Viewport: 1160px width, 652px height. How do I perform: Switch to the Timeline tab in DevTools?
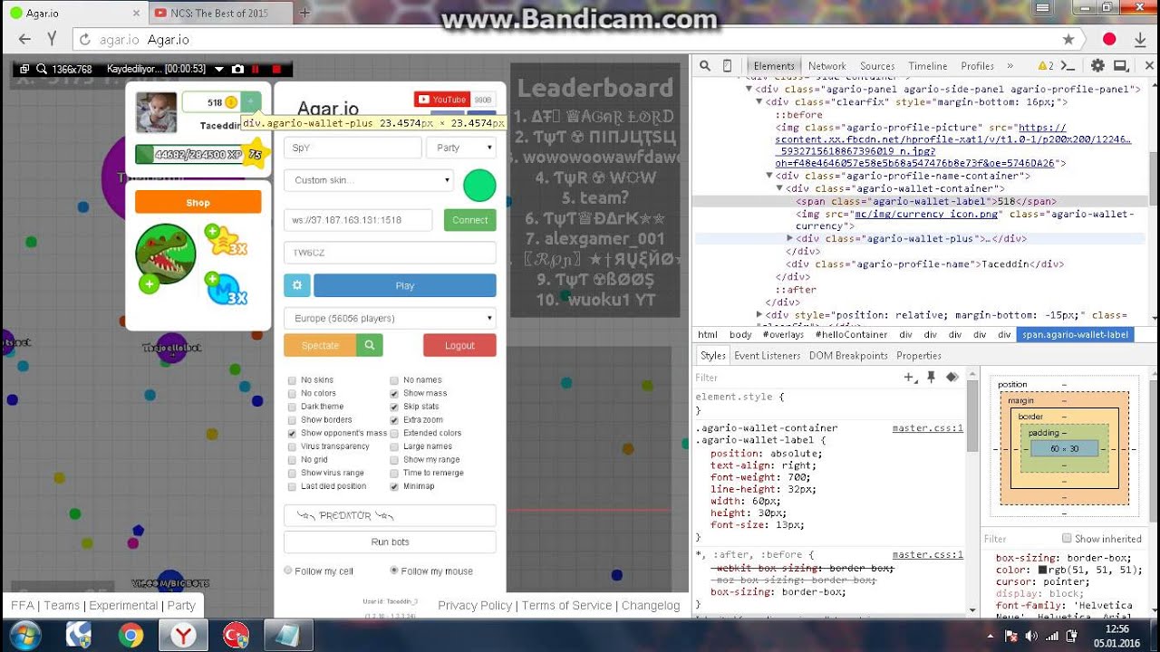(928, 66)
